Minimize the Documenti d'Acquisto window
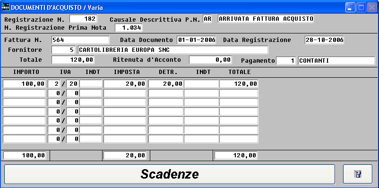 350,8
